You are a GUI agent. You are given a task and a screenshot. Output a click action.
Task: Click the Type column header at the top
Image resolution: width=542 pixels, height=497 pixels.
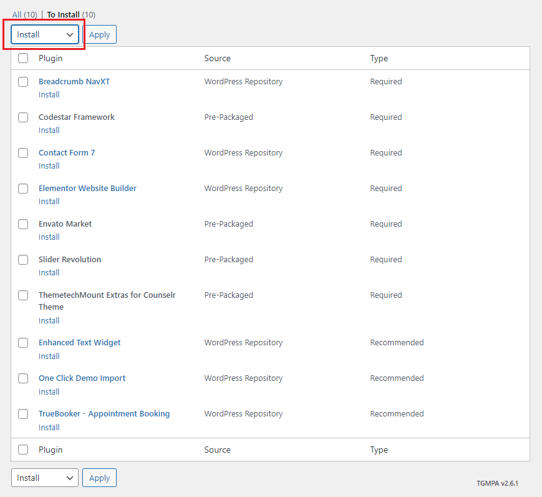(x=379, y=58)
